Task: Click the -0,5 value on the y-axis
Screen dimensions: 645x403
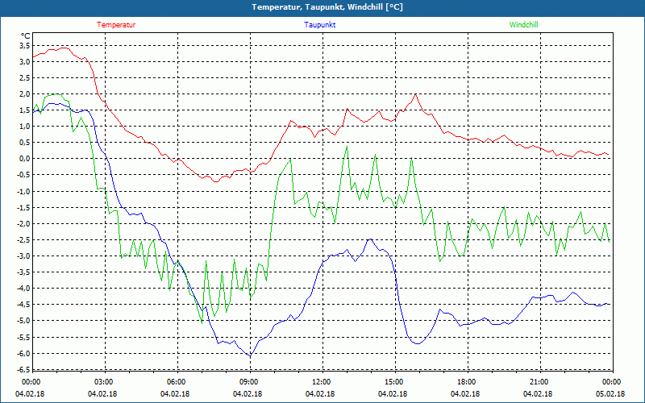Action: pos(24,175)
